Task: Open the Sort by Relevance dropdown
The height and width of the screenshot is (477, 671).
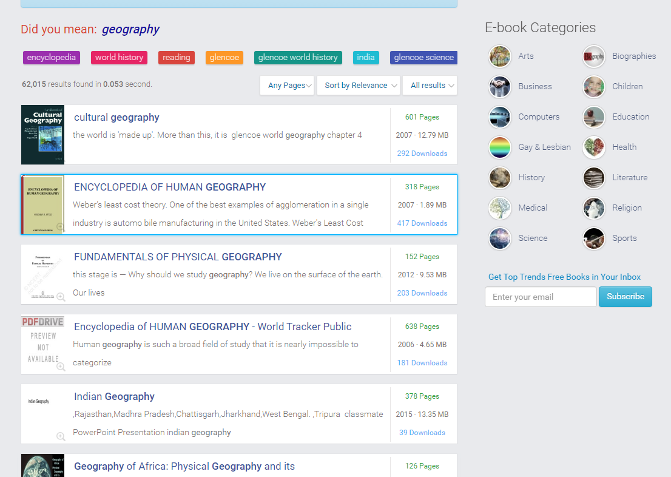Action: point(358,85)
